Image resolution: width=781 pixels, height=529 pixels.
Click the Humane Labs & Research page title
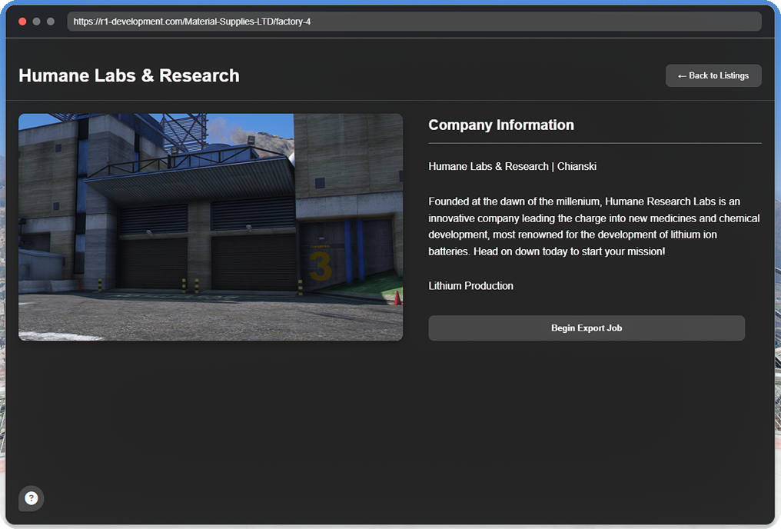tap(129, 75)
